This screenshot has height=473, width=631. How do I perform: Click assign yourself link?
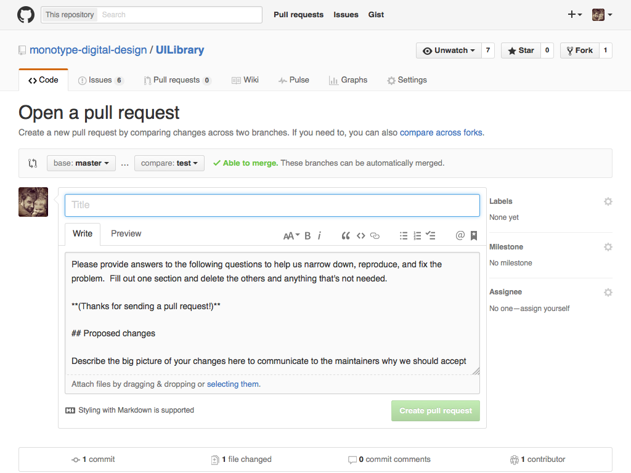pyautogui.click(x=545, y=309)
